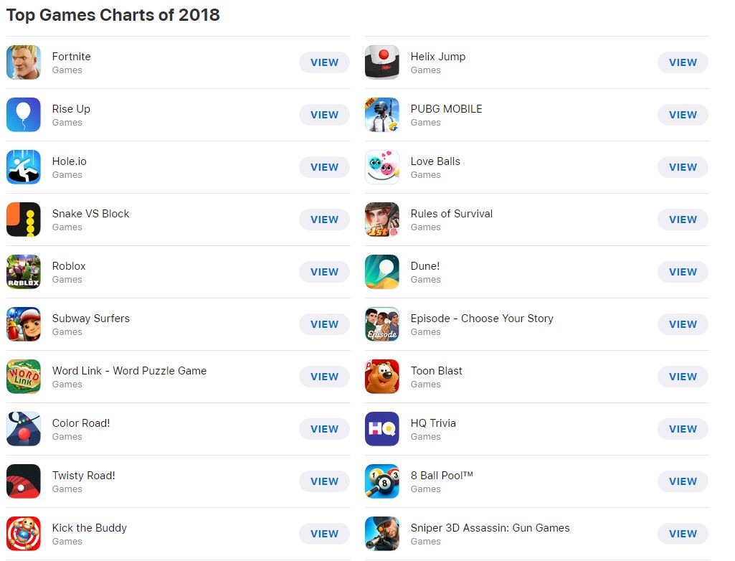Select the HQ Trivia purple icon
The height and width of the screenshot is (561, 735).
pyautogui.click(x=382, y=429)
